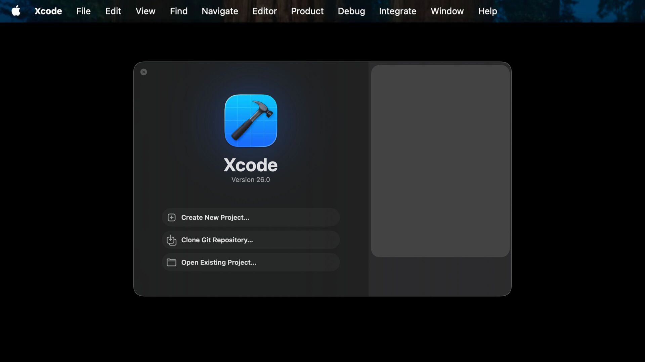Open the Edit menu

(113, 11)
